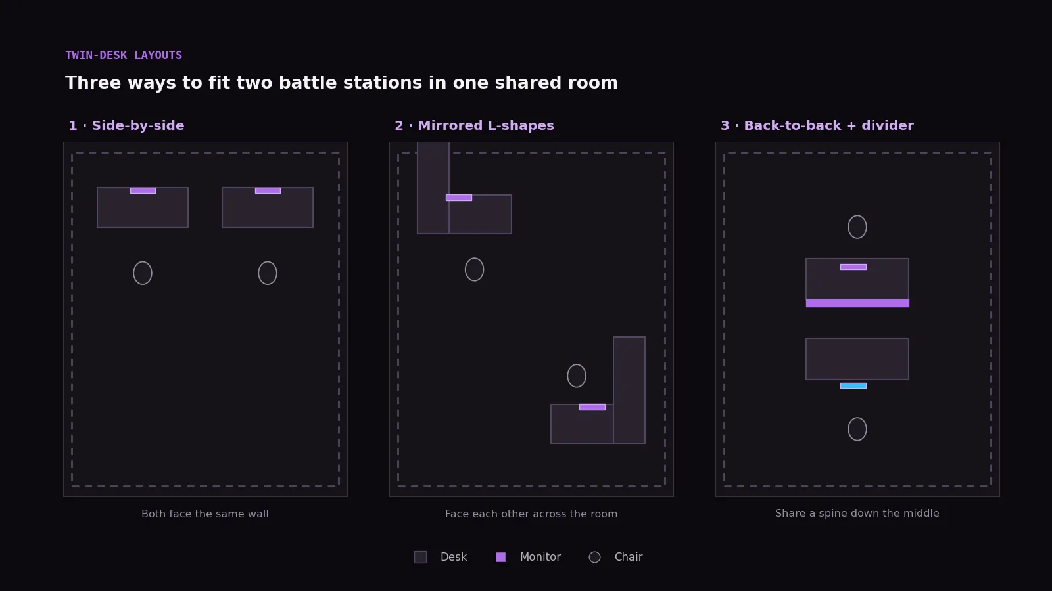Select the lower desk in Back-to-back layout
The width and height of the screenshot is (1052, 591).
click(x=857, y=359)
